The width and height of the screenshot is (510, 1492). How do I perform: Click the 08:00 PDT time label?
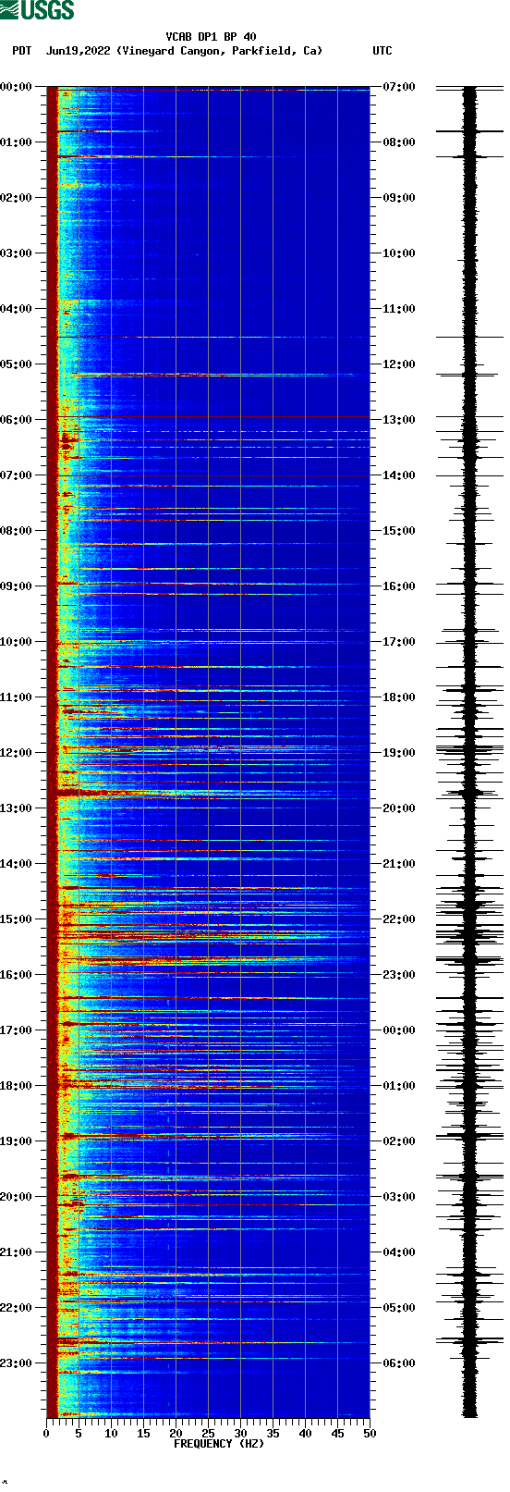(17, 531)
